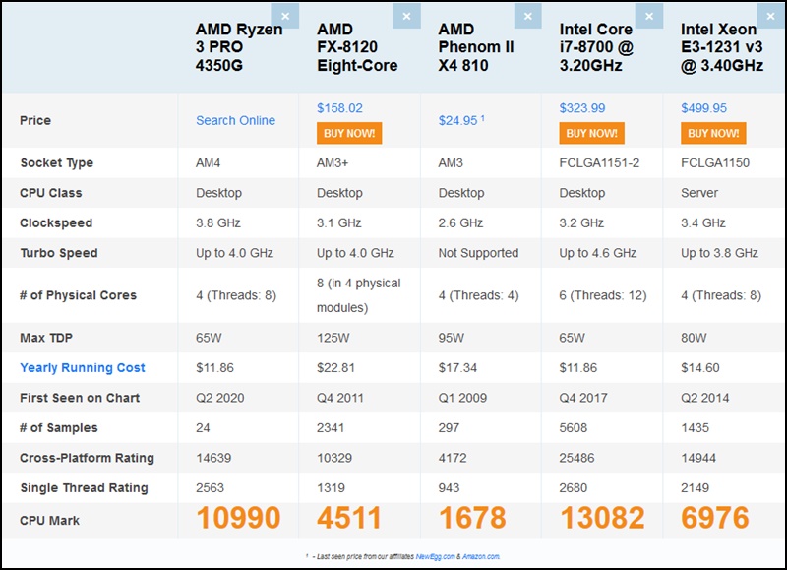Click the Clockspeed row label
This screenshot has height=570, width=787.
click(56, 223)
